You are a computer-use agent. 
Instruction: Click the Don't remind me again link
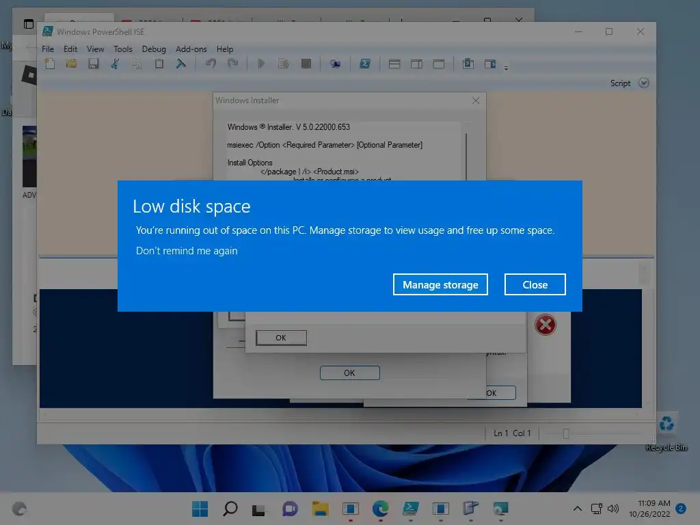[187, 251]
